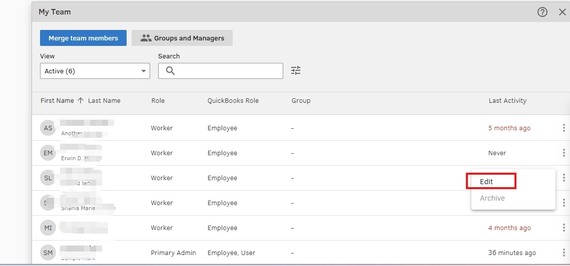Open three-dot menu for EM row
Screen dimensions: 570x266
click(x=563, y=153)
